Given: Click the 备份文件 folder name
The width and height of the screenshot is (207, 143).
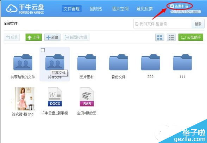Looking at the screenshot, I should (119, 77).
